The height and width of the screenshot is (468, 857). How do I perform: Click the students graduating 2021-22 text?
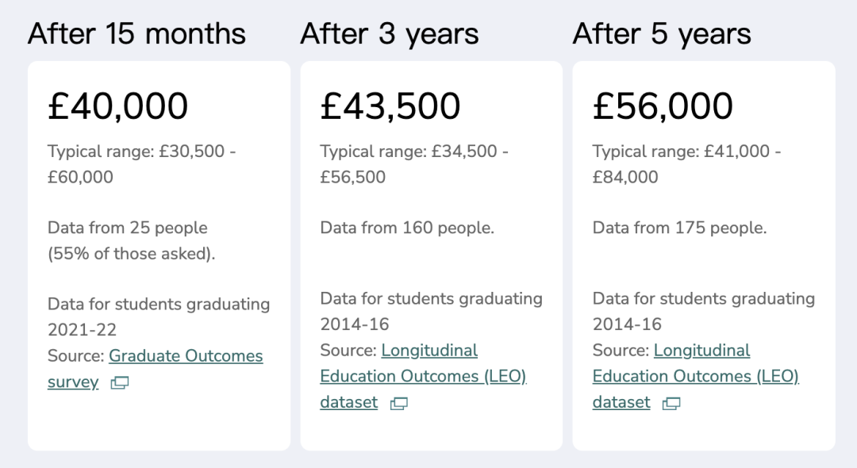pyautogui.click(x=159, y=316)
